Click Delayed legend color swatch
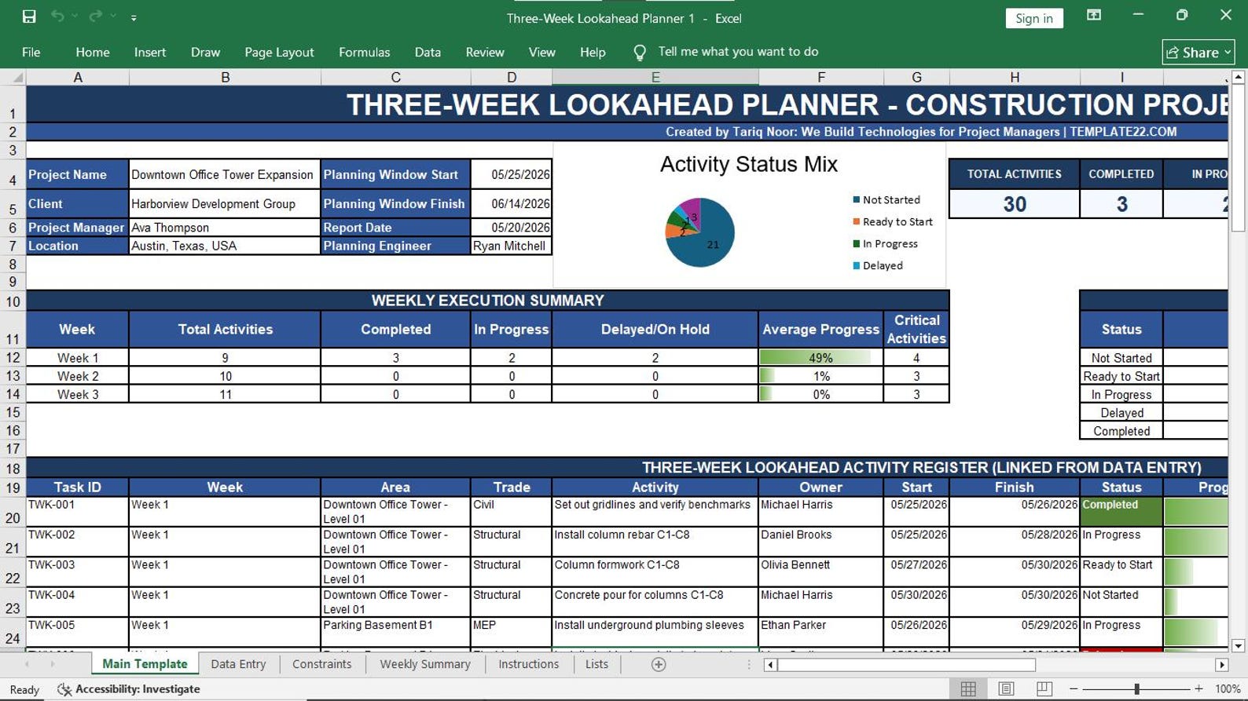 coord(857,265)
